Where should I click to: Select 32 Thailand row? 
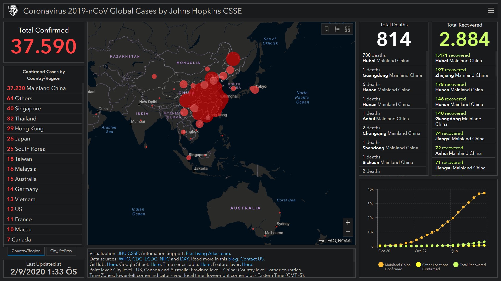tap(43, 119)
